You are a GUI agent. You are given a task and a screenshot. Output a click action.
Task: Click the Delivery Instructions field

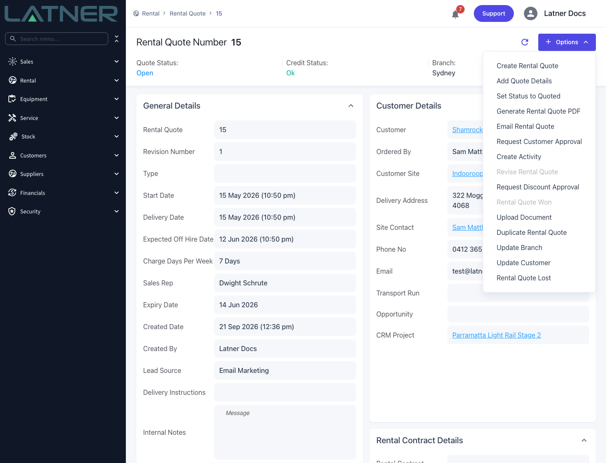coord(285,392)
